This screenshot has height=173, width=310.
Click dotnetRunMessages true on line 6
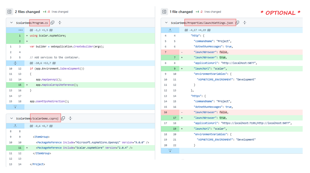tap(213, 47)
